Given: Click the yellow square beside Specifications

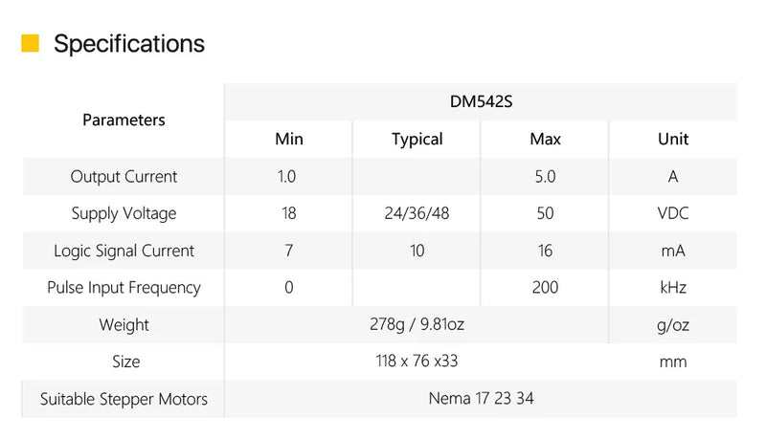Looking at the screenshot, I should click(x=31, y=43).
